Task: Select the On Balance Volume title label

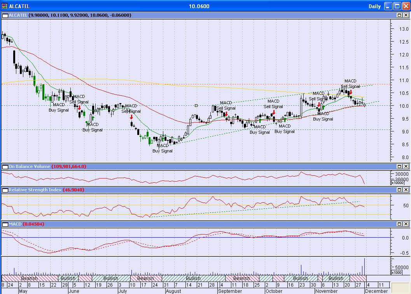Action: 30,166
